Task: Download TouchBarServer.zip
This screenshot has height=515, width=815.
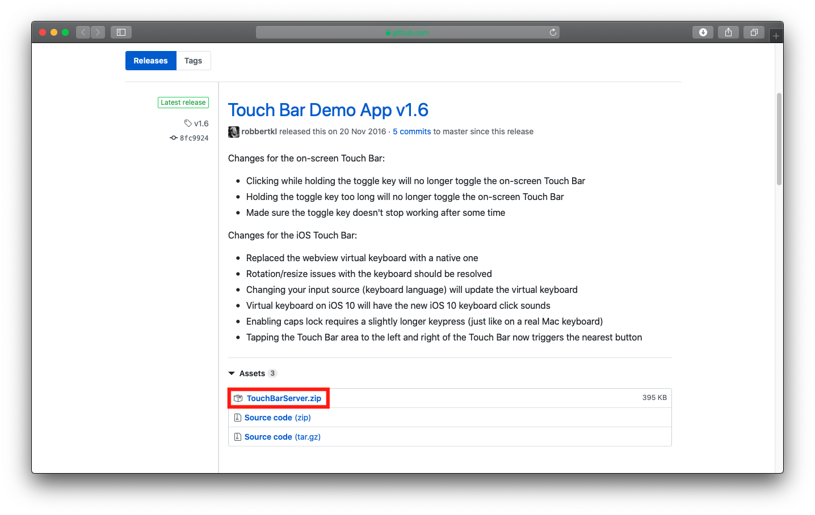Action: 284,398
